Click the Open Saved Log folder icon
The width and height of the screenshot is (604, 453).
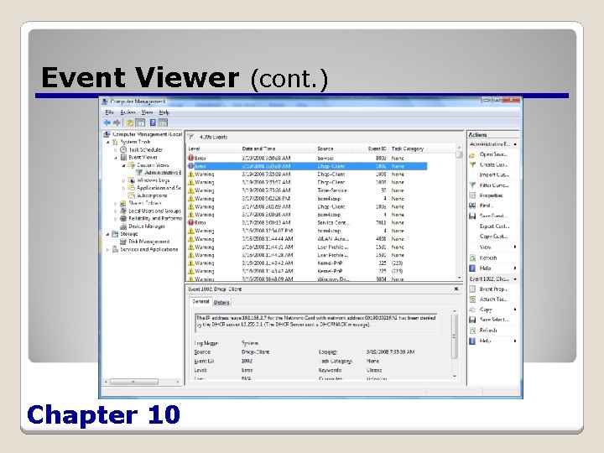pyautogui.click(x=472, y=154)
